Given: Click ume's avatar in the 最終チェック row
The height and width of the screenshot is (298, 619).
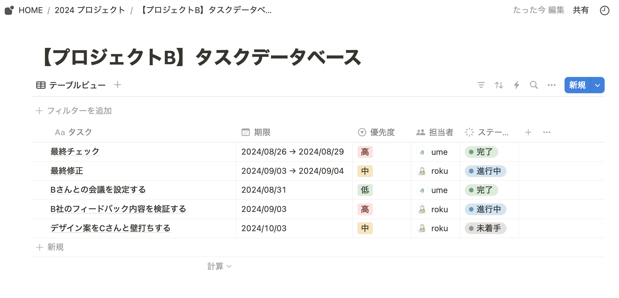Looking at the screenshot, I should coord(422,152).
